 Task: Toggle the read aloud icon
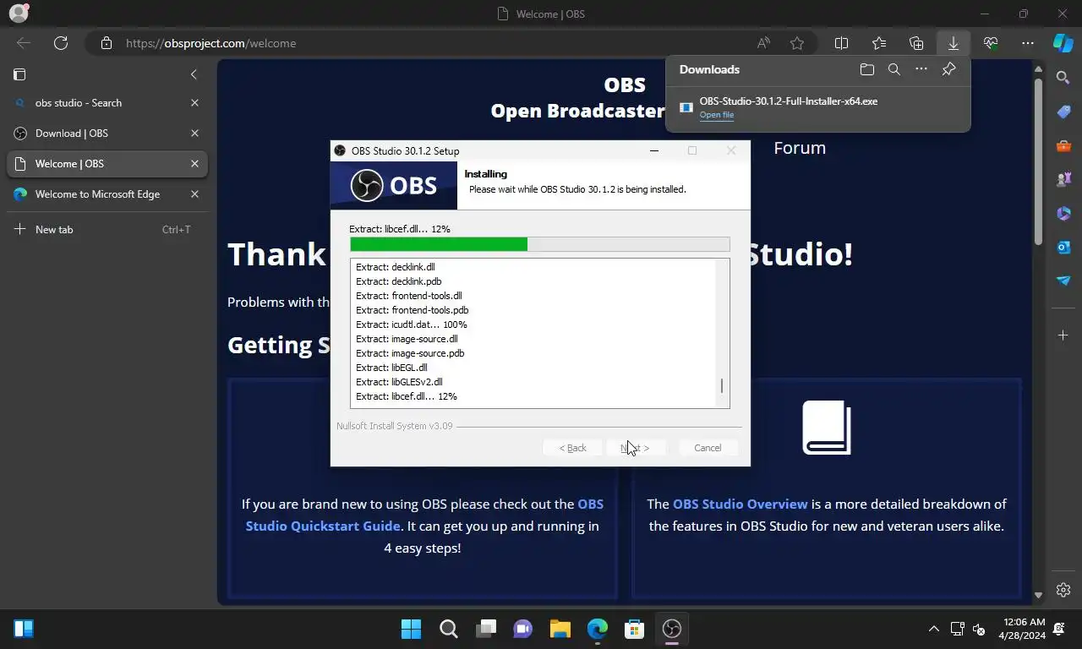[x=763, y=43]
